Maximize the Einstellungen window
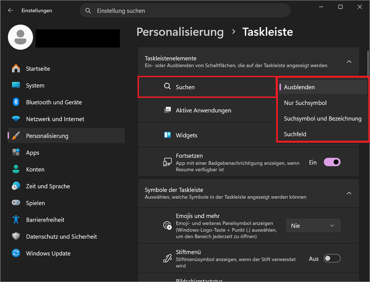The image size is (370, 282). tap(340, 7)
